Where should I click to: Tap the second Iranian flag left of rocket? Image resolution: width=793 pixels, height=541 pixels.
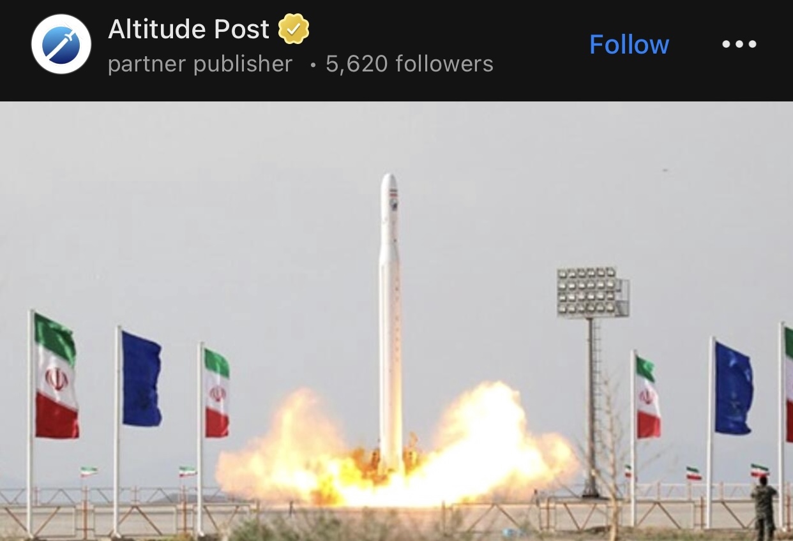(216, 392)
